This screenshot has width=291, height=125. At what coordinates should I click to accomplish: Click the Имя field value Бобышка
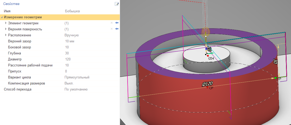coord(72,11)
